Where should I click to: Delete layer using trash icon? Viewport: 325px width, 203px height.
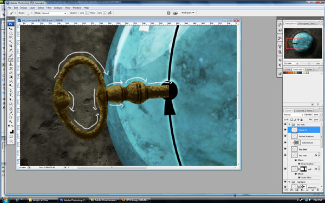pos(317,190)
